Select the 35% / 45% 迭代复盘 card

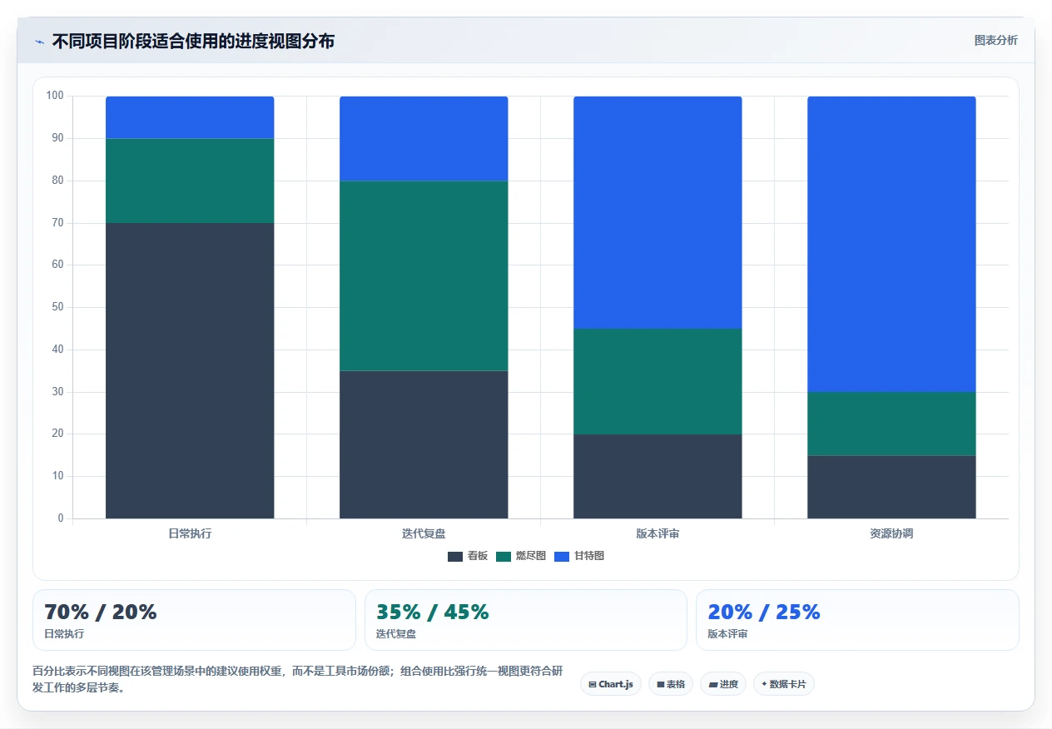pos(526,620)
